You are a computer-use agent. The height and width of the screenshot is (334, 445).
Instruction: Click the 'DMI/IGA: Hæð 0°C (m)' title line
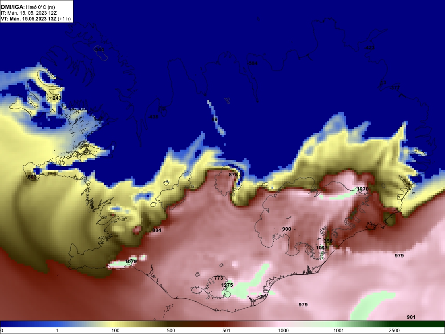click(x=28, y=7)
